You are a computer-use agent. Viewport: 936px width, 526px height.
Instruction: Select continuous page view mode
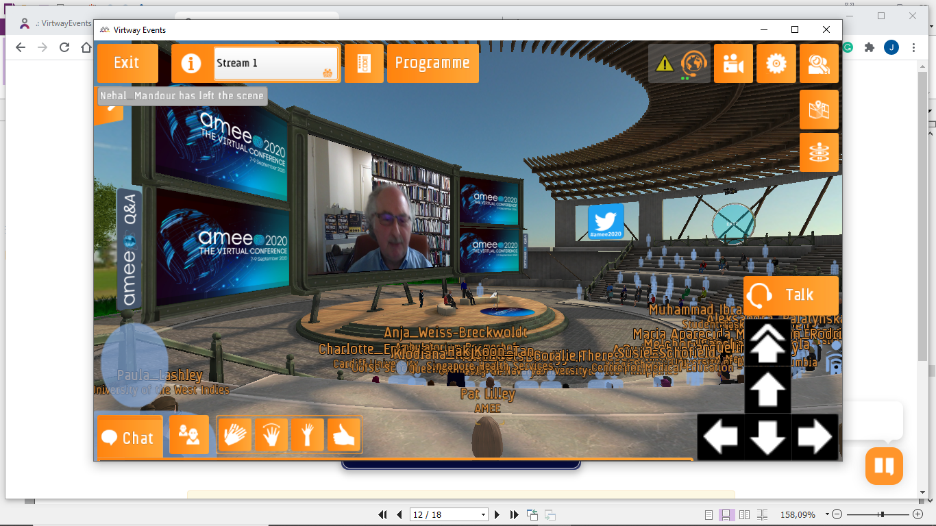pyautogui.click(x=726, y=514)
